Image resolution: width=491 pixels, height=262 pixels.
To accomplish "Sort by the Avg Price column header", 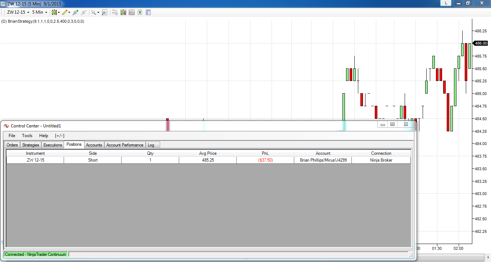I will click(x=208, y=153).
